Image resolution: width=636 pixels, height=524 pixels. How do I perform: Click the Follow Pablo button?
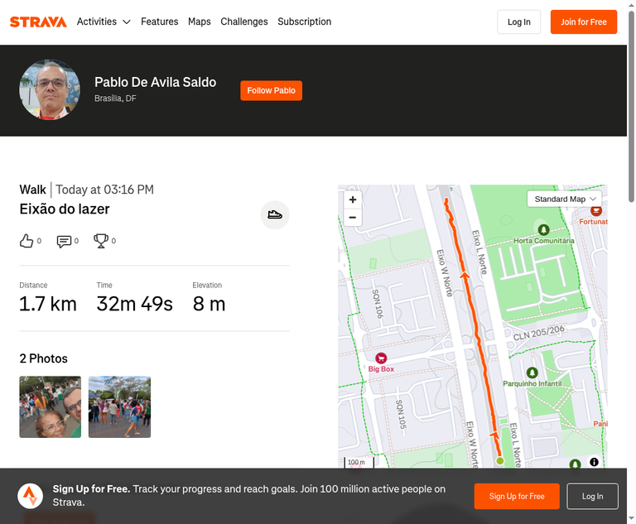[271, 90]
